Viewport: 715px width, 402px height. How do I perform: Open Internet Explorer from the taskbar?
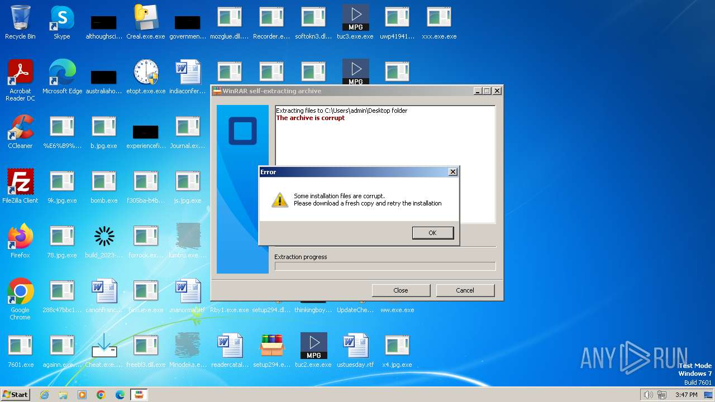click(x=44, y=395)
